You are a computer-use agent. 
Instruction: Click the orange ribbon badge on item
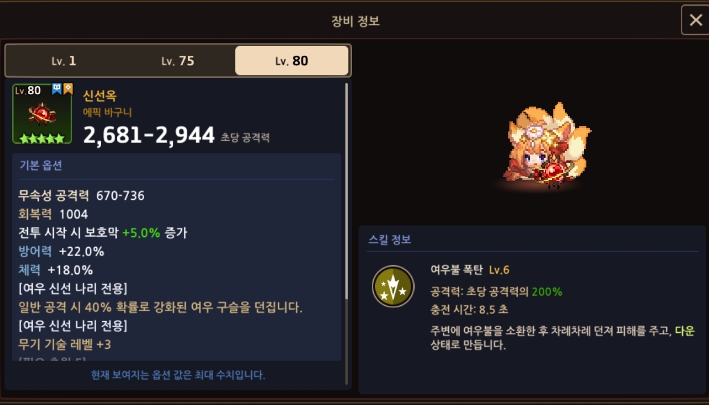point(68,89)
